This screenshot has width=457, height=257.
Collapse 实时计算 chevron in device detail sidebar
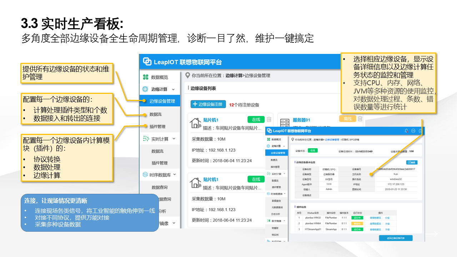click(x=284, y=174)
